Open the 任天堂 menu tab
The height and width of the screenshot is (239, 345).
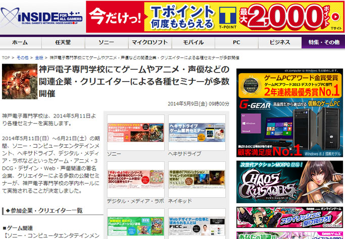pos(63,42)
